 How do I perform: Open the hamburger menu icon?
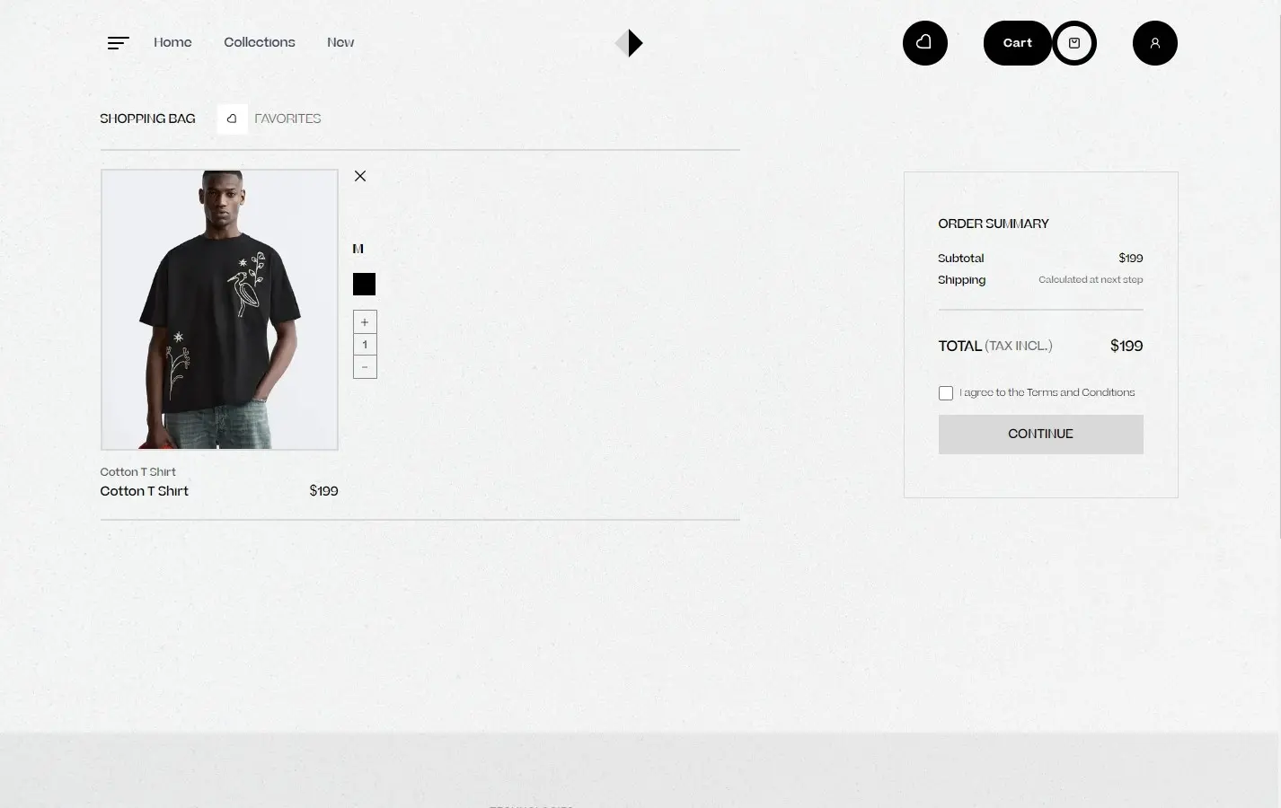coord(118,43)
